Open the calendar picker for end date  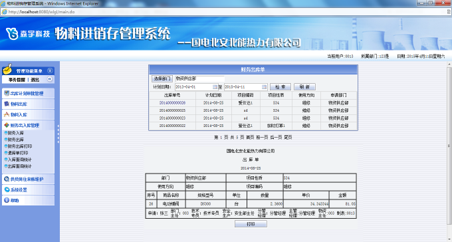tap(265, 87)
